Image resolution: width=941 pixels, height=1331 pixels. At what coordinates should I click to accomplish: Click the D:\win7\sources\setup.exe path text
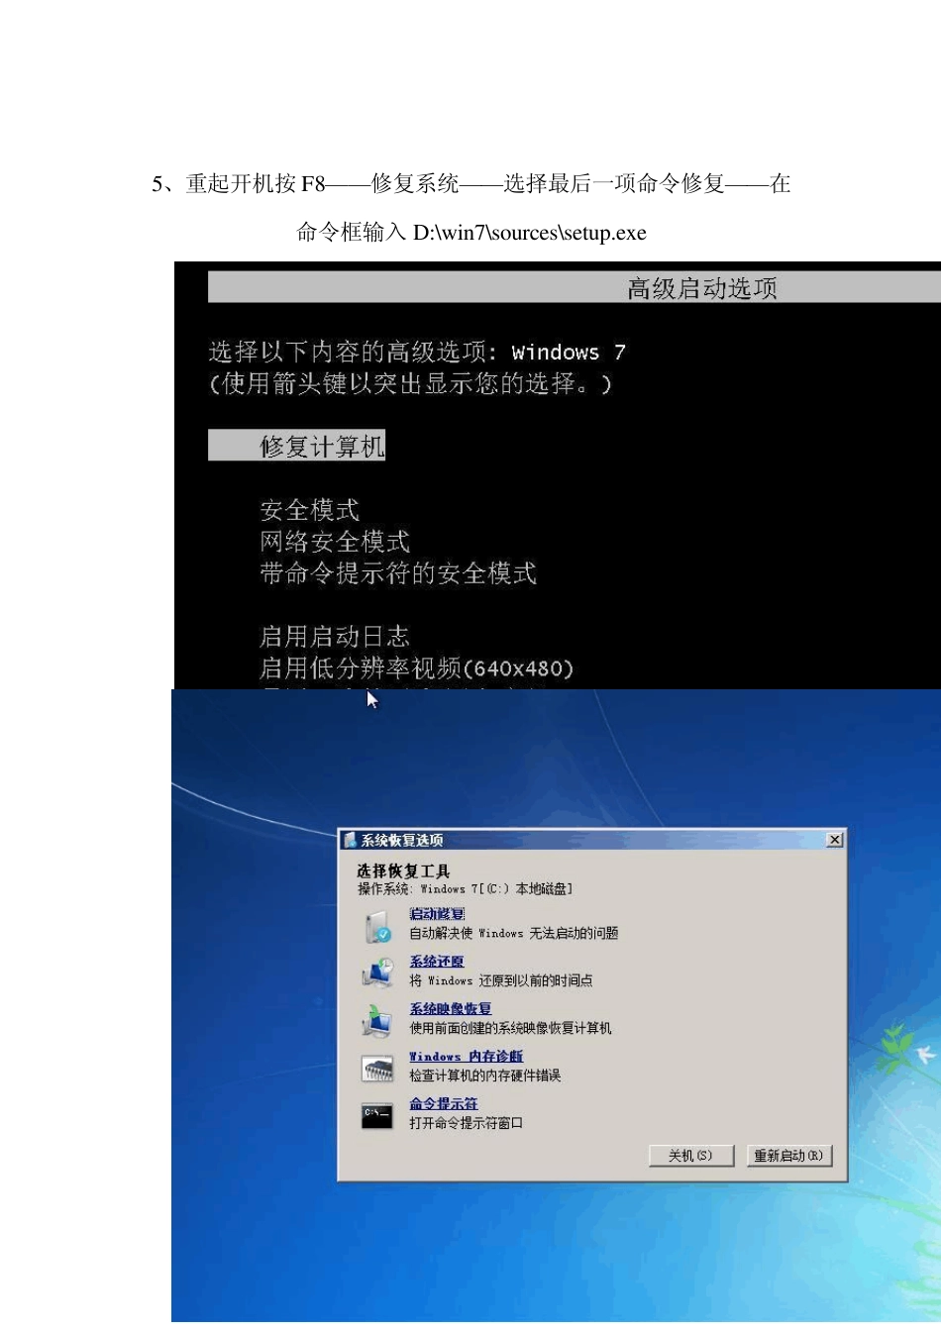530,233
